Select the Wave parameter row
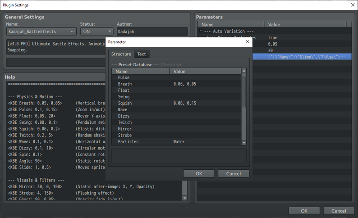 tap(176, 109)
